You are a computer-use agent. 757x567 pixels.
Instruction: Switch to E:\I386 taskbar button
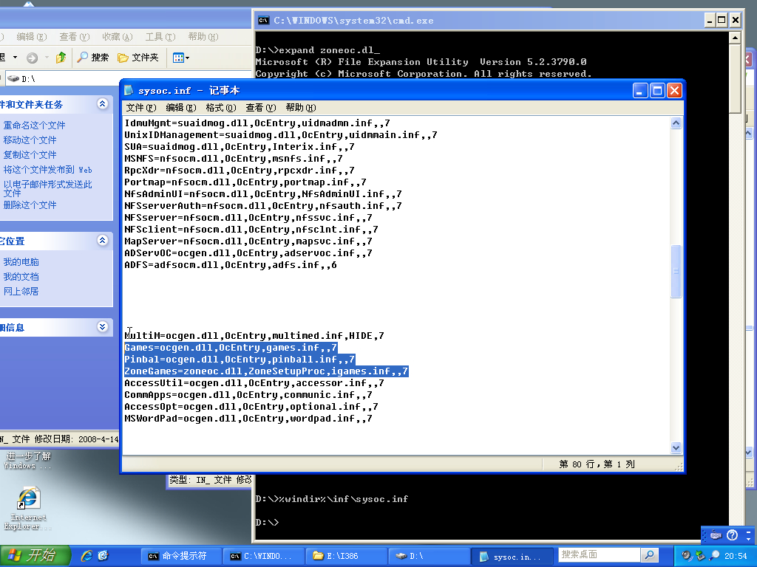pyautogui.click(x=347, y=556)
